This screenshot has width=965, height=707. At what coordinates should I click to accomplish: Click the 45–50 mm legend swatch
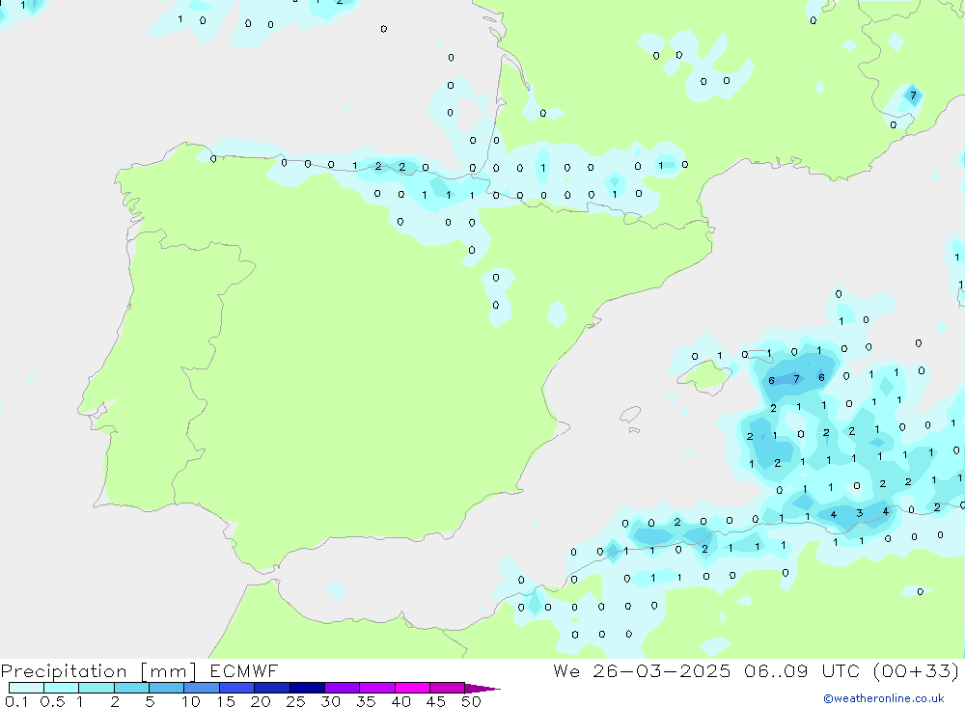(x=447, y=688)
